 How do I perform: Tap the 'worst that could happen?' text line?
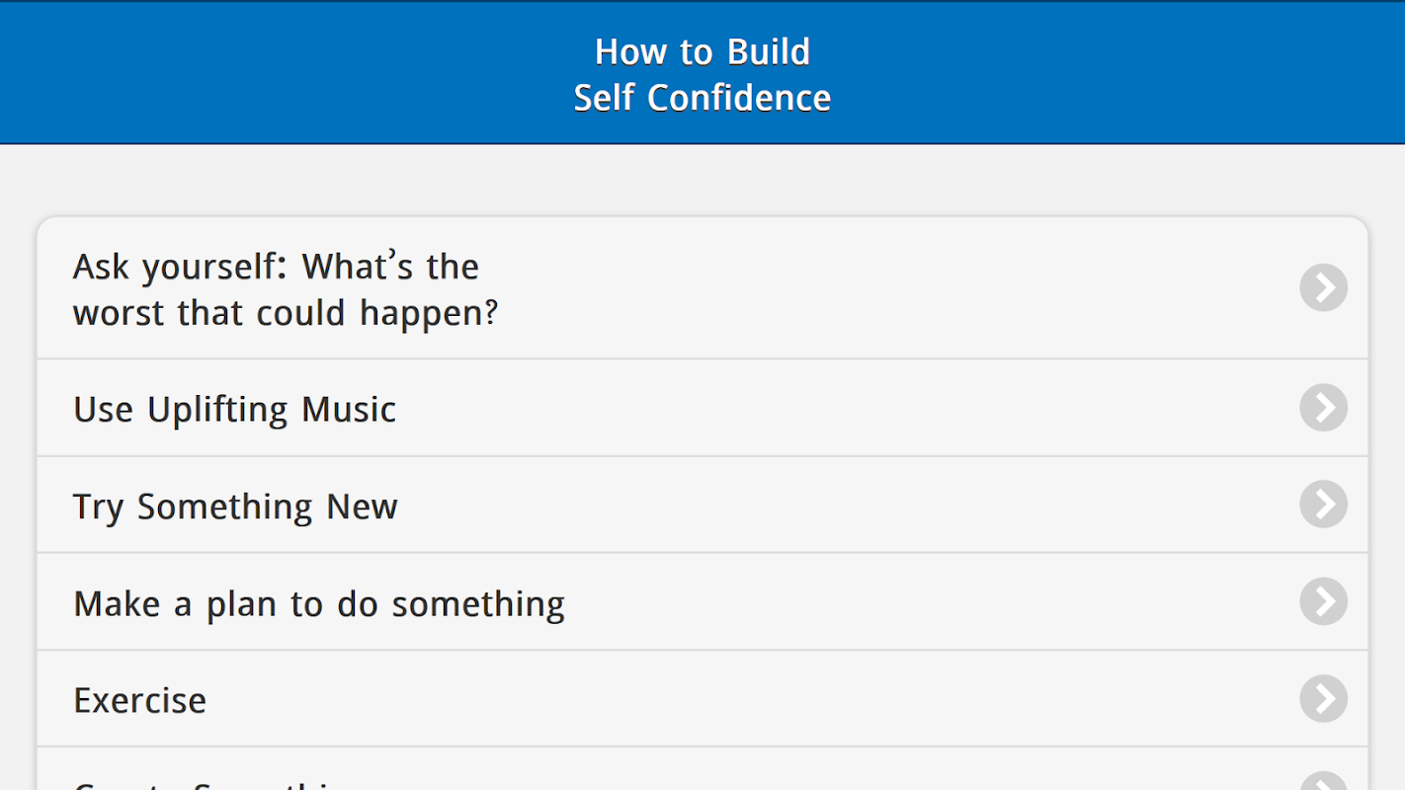(286, 313)
